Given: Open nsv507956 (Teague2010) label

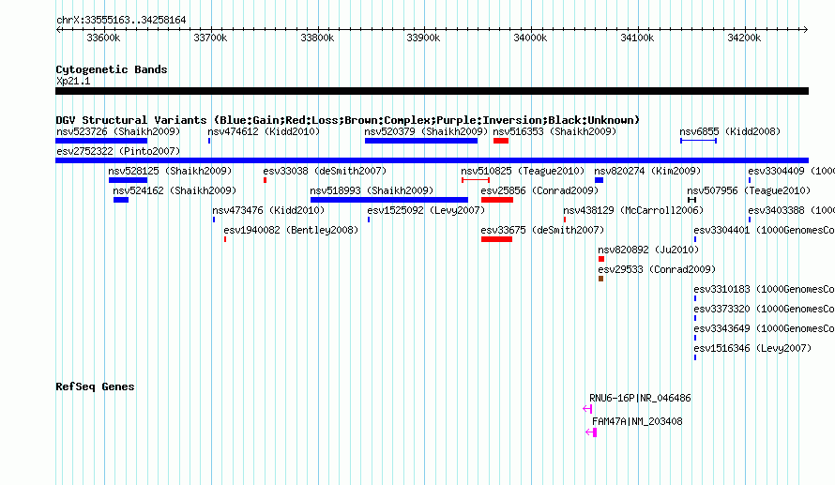Looking at the screenshot, I should [748, 190].
